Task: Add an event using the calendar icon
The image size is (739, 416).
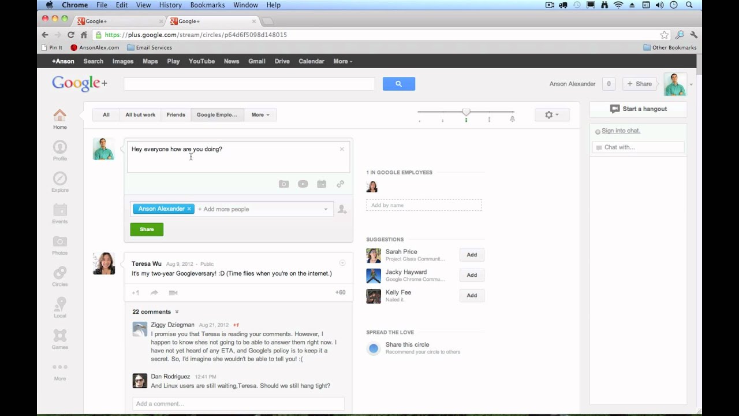Action: click(322, 184)
